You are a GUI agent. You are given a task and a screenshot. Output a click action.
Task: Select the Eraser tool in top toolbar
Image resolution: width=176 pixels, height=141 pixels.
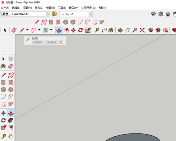pos(14,30)
